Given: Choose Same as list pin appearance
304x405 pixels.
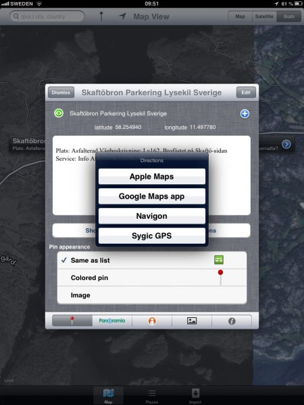Looking at the screenshot, I should [x=152, y=260].
